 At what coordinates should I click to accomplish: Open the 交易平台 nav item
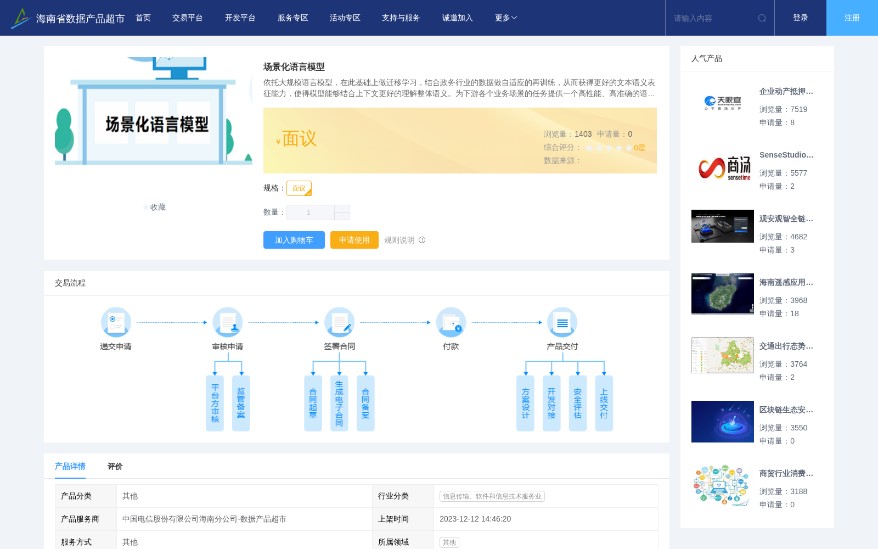[x=188, y=18]
